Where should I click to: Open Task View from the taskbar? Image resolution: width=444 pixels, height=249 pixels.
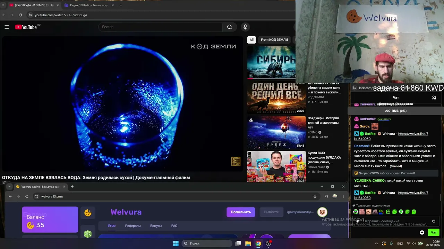238,243
